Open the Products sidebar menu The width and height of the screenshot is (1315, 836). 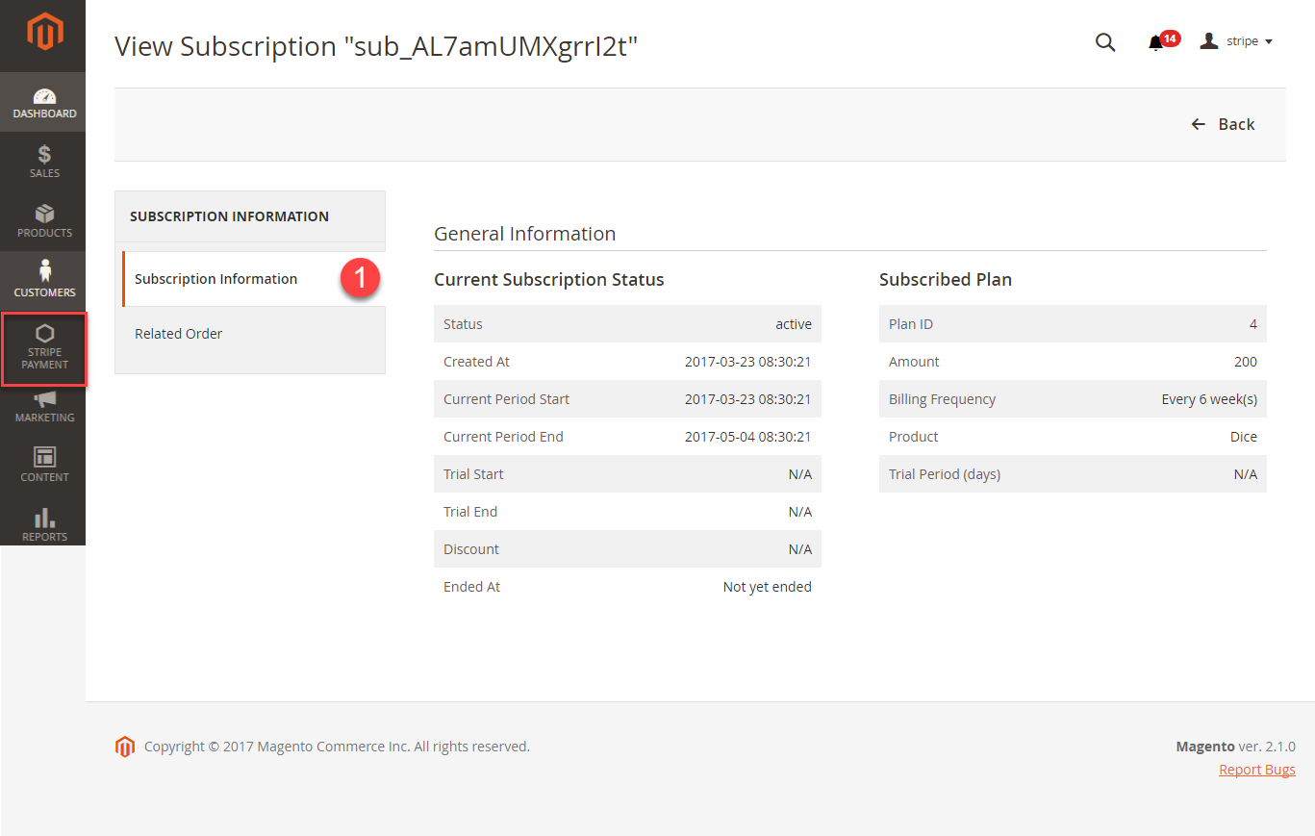coord(44,221)
